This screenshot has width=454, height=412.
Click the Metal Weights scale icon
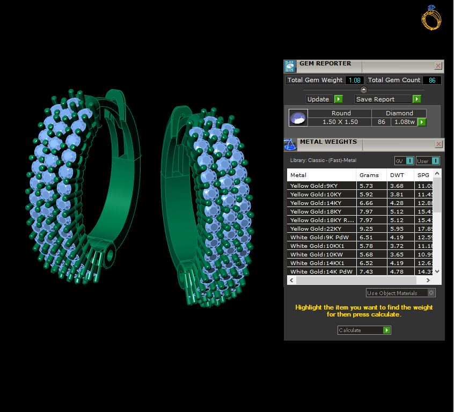[x=290, y=144]
